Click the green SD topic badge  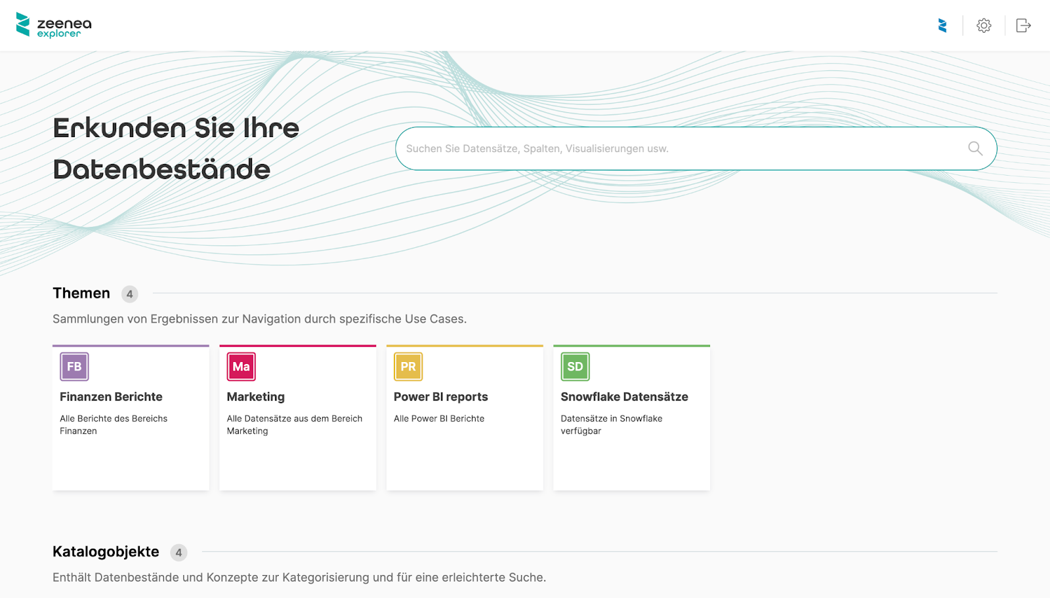click(575, 367)
